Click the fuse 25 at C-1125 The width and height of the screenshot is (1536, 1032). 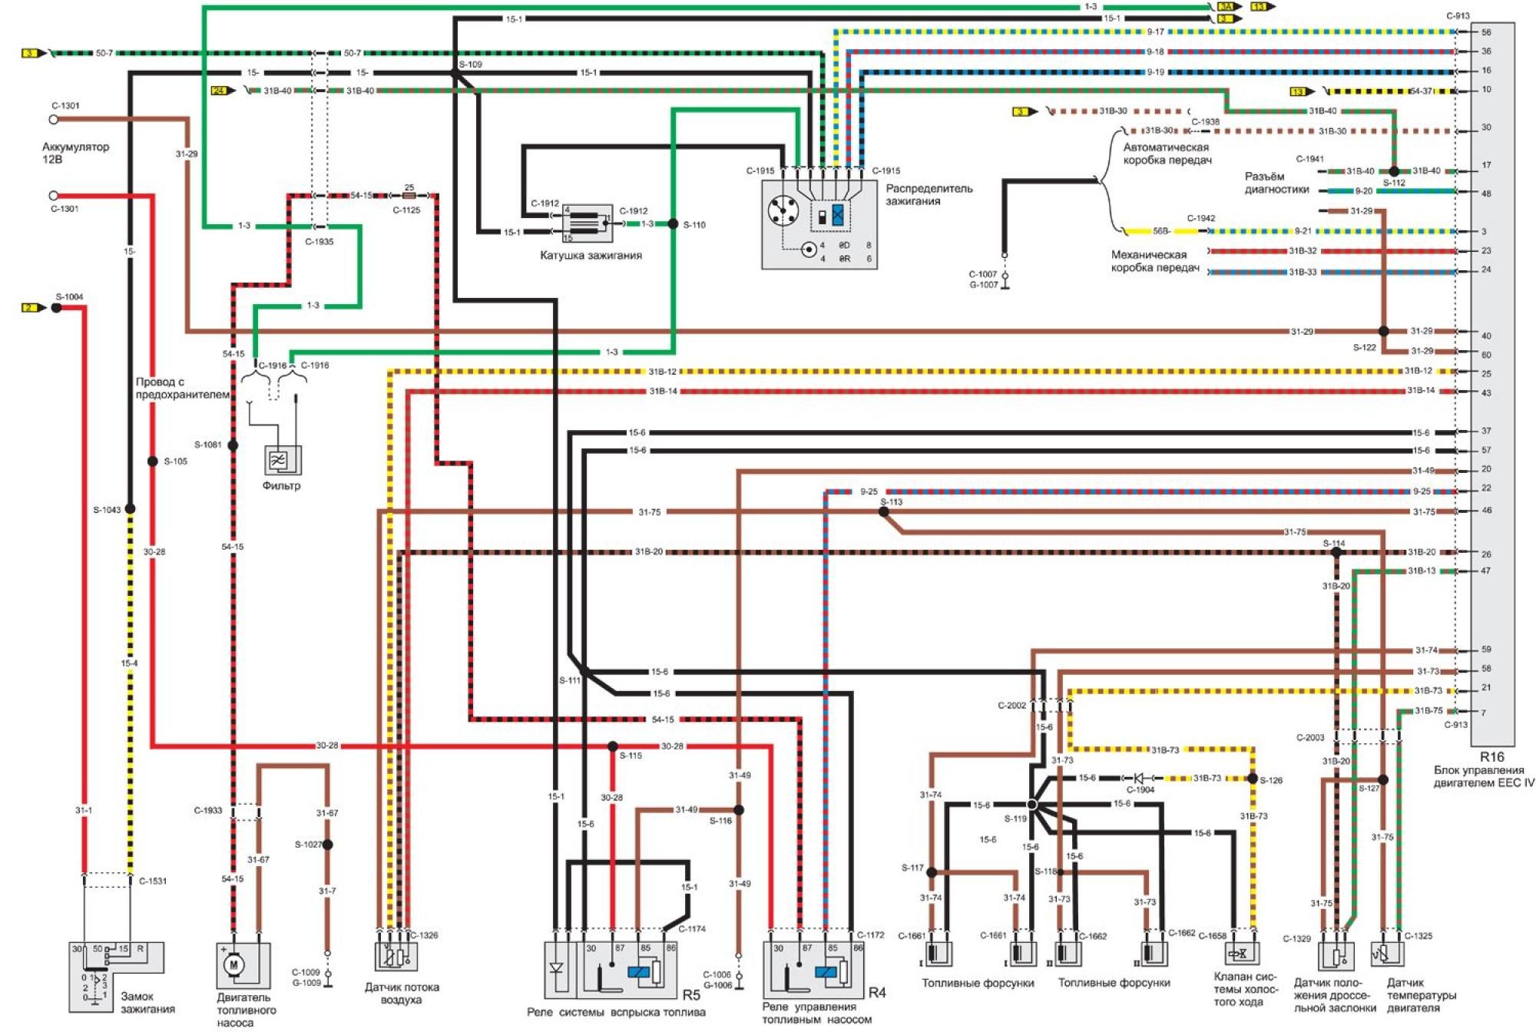pyautogui.click(x=409, y=196)
